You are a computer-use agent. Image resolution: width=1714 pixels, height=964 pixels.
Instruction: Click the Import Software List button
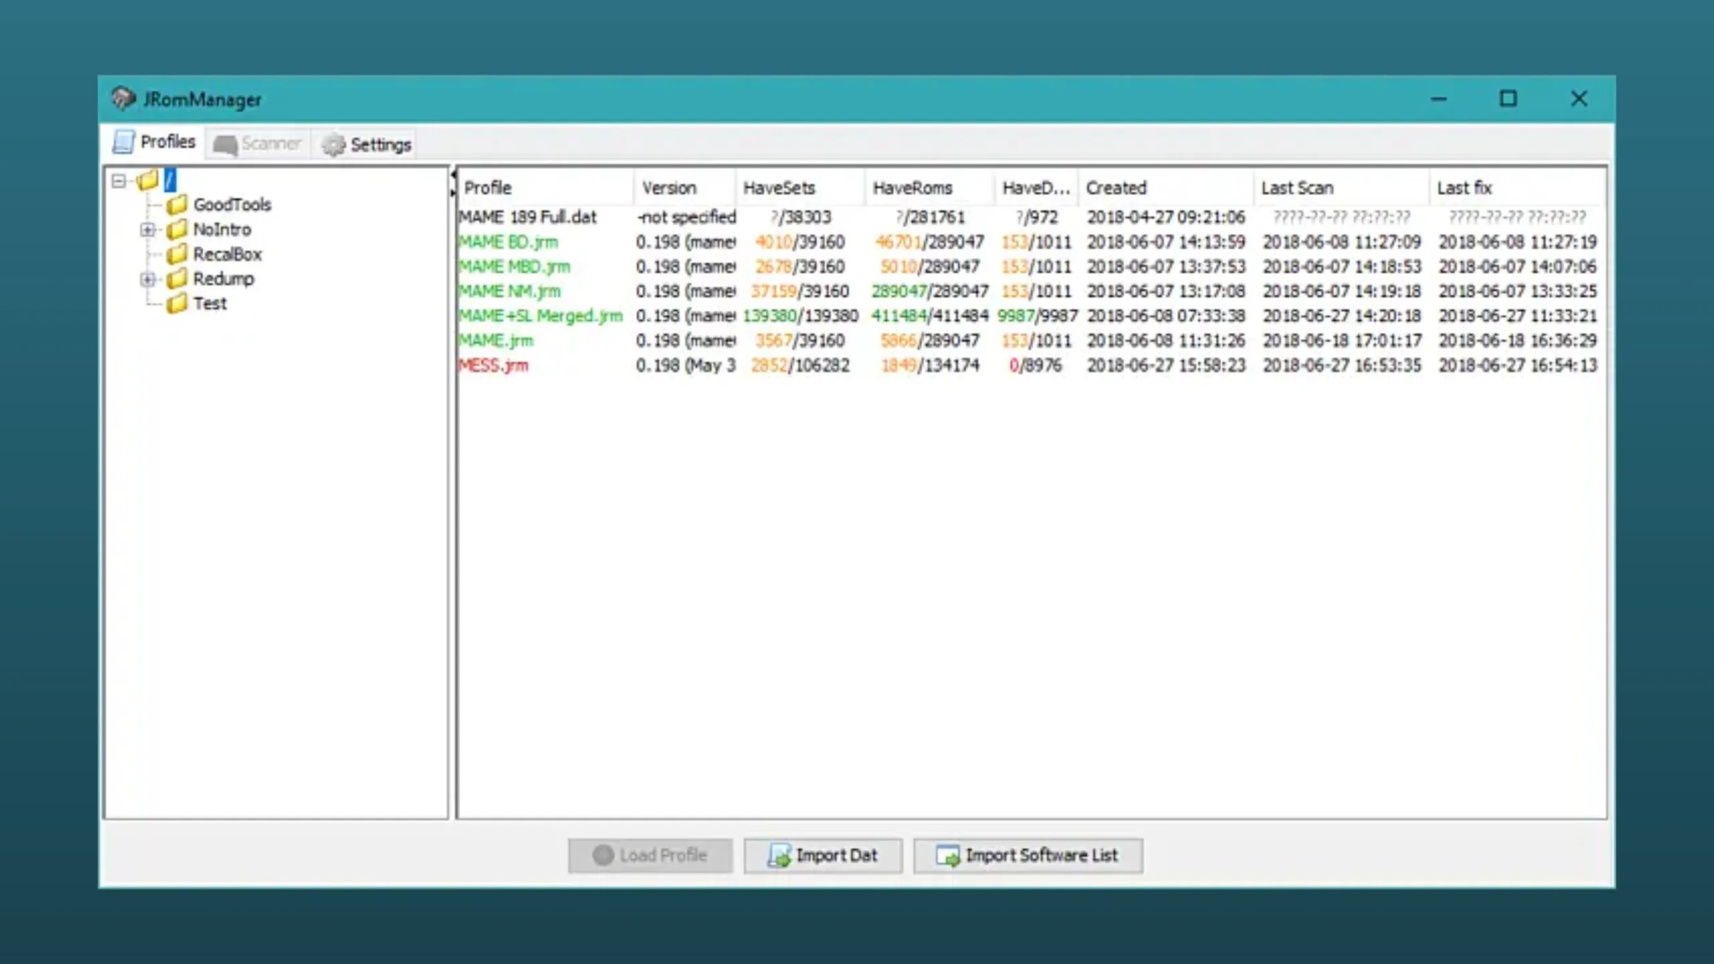click(1028, 855)
